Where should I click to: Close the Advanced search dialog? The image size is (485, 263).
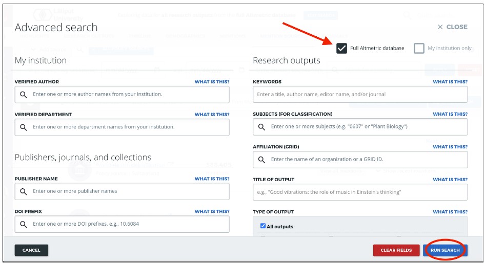tap(453, 27)
